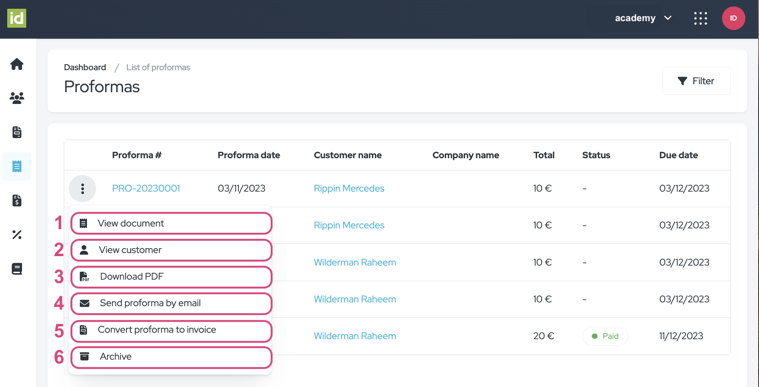Open the PRO-20230001 proforma link
The width and height of the screenshot is (759, 387).
point(146,189)
